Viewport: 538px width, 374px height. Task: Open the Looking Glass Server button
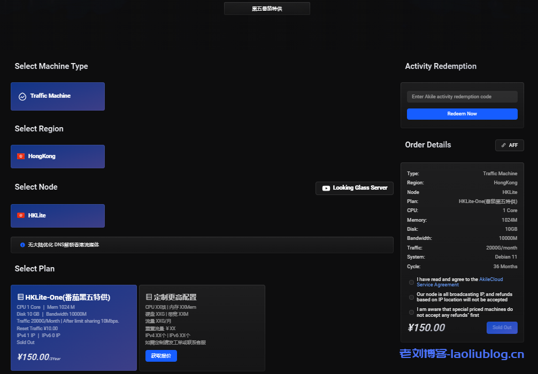[x=355, y=188]
